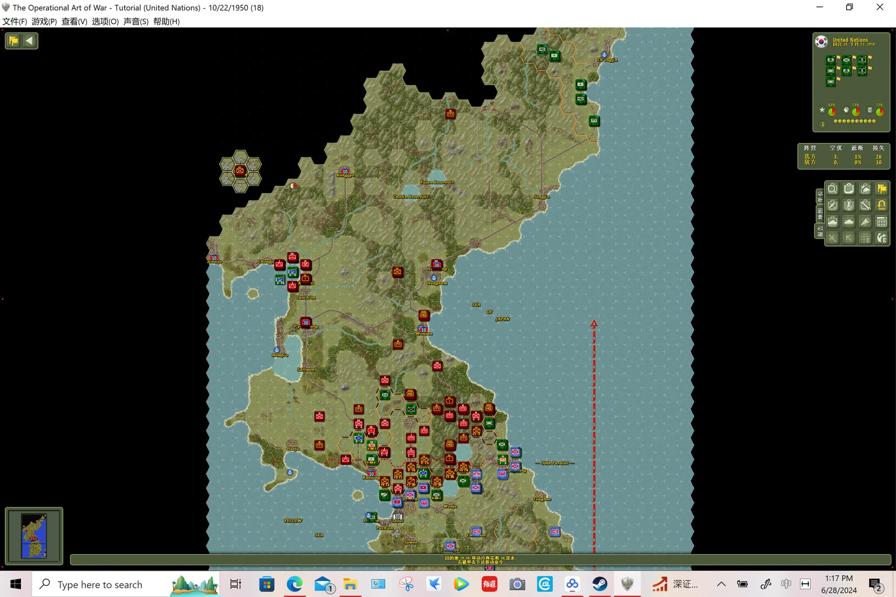
Task: Click the megaphone announcement icon
Action: coord(865,222)
